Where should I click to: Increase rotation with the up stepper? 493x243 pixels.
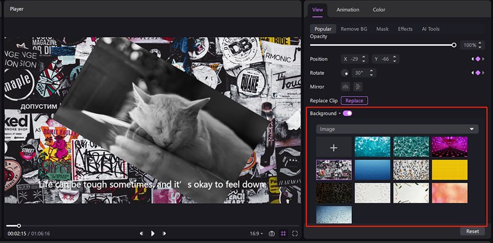point(372,71)
